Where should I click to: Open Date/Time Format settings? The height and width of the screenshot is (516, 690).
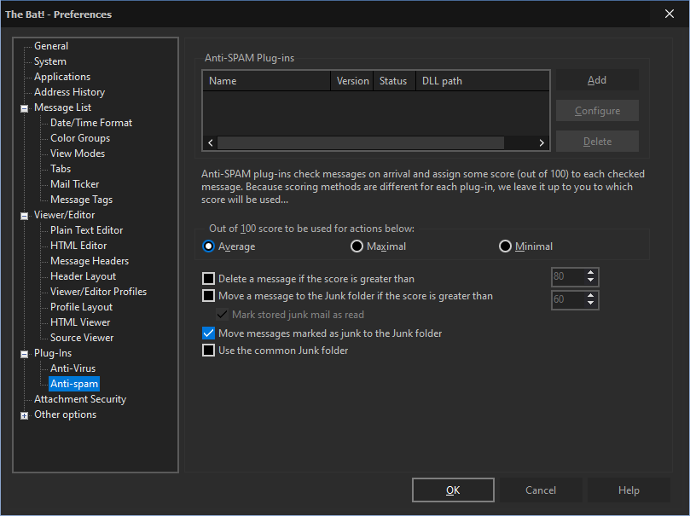point(91,123)
